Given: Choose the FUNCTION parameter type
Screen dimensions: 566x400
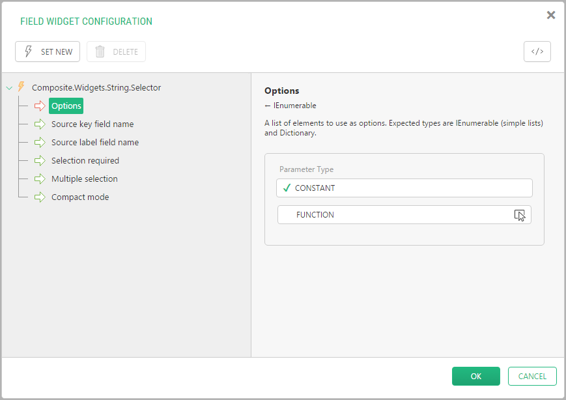Looking at the screenshot, I should tap(404, 214).
